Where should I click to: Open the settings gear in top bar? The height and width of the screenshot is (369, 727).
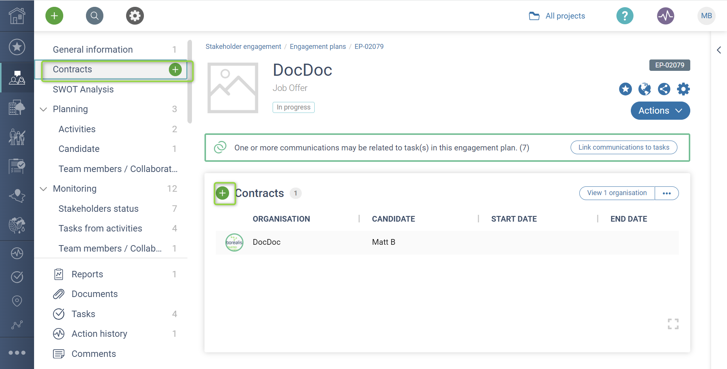(135, 16)
